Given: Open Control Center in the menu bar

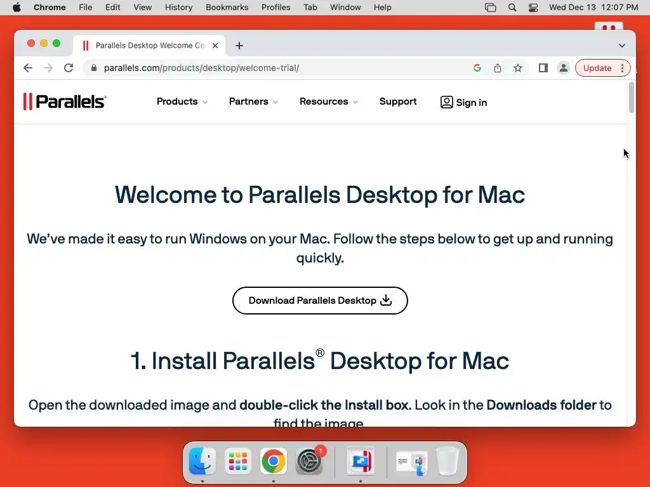Looking at the screenshot, I should tap(533, 8).
